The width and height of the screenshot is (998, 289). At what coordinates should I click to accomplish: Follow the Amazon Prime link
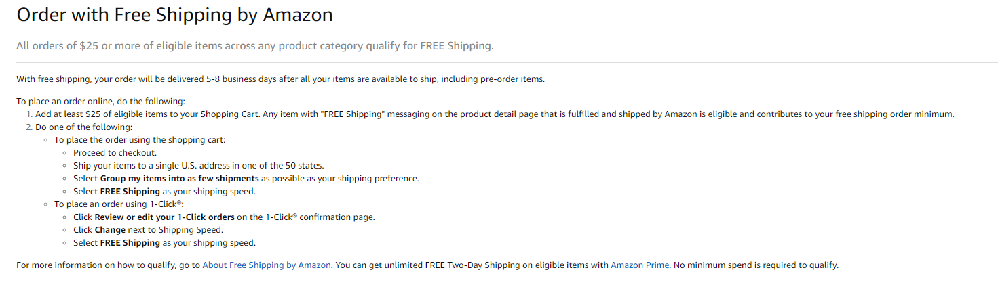point(640,265)
